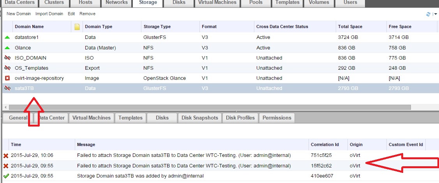Image resolution: width=439 pixels, height=183 pixels.
Task: Click the green up-arrow status icon for datastore1
Action: [7, 37]
